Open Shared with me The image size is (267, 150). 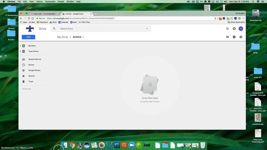(x=35, y=59)
